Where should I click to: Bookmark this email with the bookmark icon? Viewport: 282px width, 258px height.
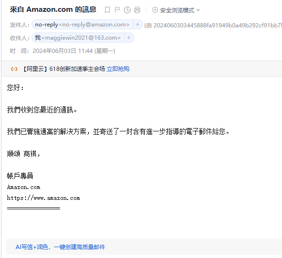coord(107,10)
